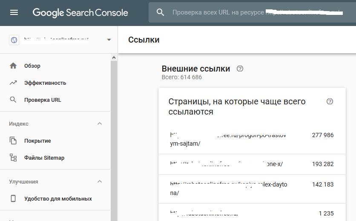Open help icon in top linked pages card

coord(330,101)
